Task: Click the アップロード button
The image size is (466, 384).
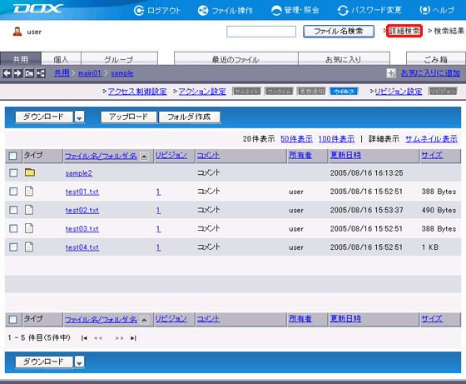Action: coord(128,117)
